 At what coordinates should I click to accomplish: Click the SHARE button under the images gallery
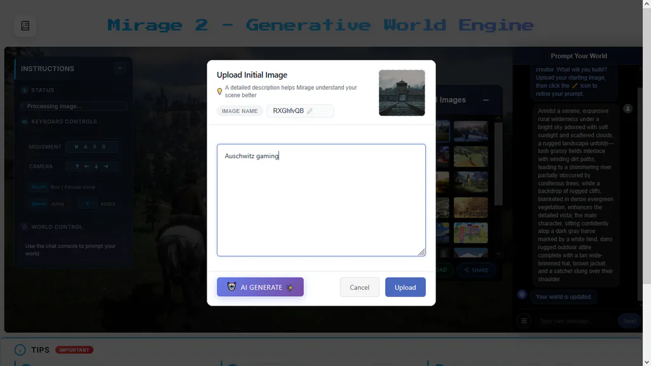(x=476, y=270)
